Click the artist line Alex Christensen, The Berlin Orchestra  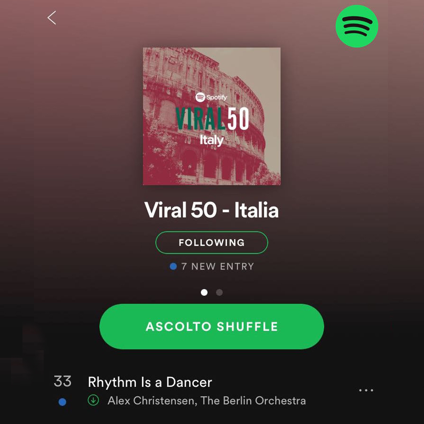206,401
